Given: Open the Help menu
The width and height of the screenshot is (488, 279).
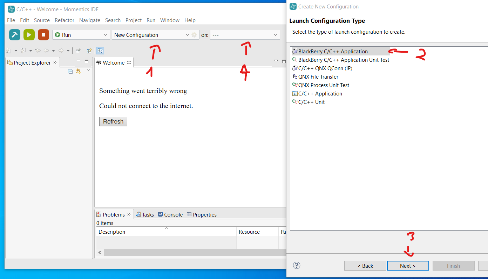Looking at the screenshot, I should [190, 20].
